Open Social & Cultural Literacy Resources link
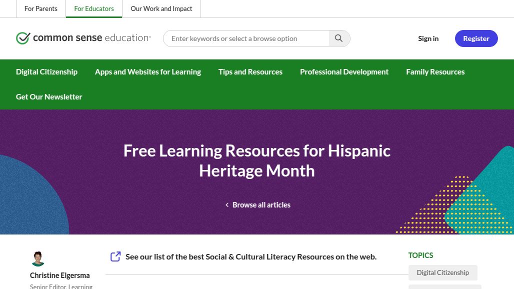Screen dimensions: 514x289 pos(251,256)
